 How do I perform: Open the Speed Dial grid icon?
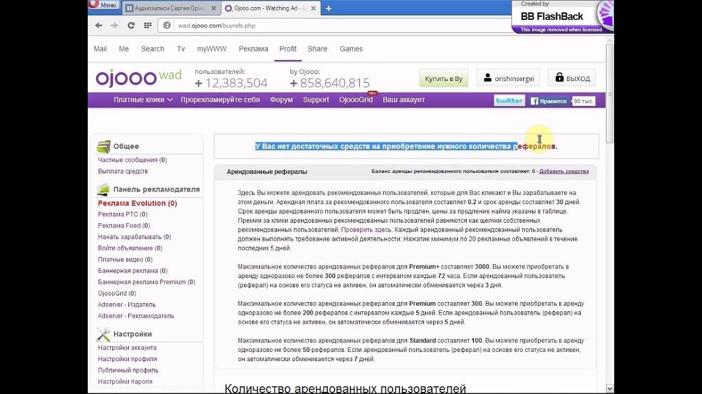(x=148, y=25)
